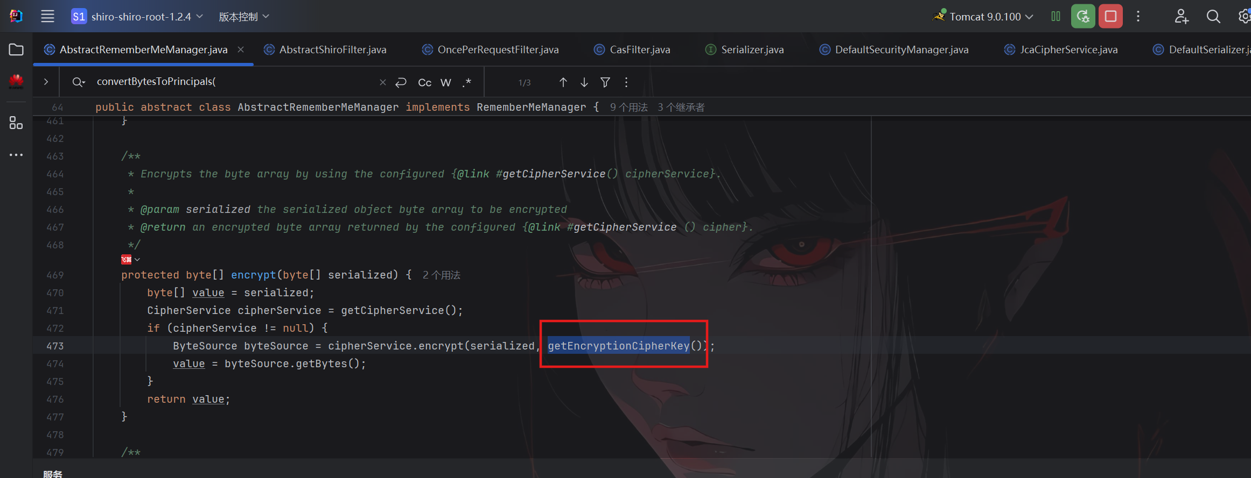The height and width of the screenshot is (478, 1251).
Task: Click the green pause/resume program icon
Action: [x=1056, y=16]
